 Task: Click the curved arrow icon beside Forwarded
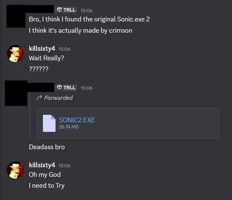click(39, 98)
